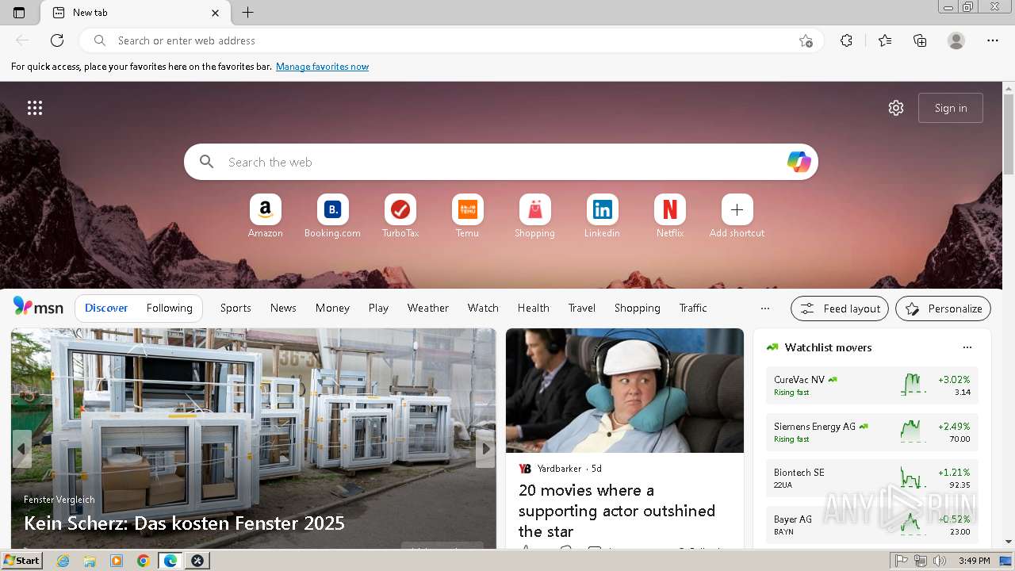Open the News category
The height and width of the screenshot is (571, 1015).
[283, 308]
